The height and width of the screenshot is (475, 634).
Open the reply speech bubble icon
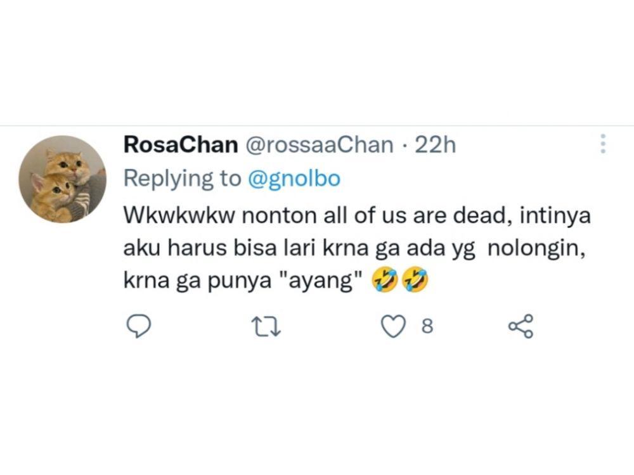(139, 326)
